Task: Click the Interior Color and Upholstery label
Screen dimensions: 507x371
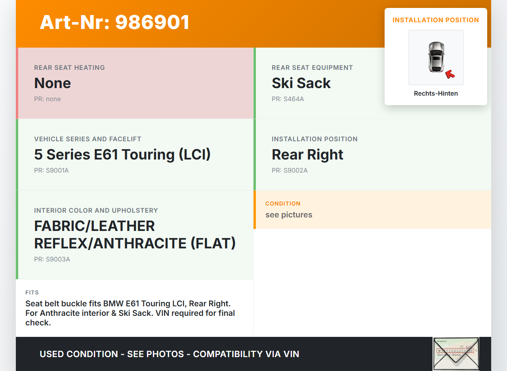Action: click(96, 210)
